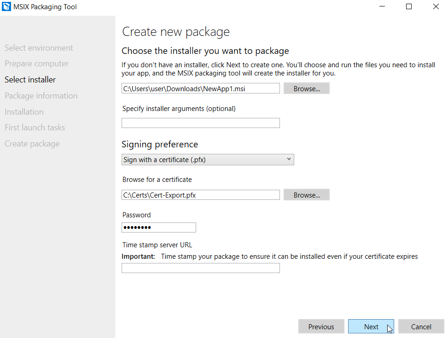
Task: Click the 'Password' label
Action: tap(137, 215)
